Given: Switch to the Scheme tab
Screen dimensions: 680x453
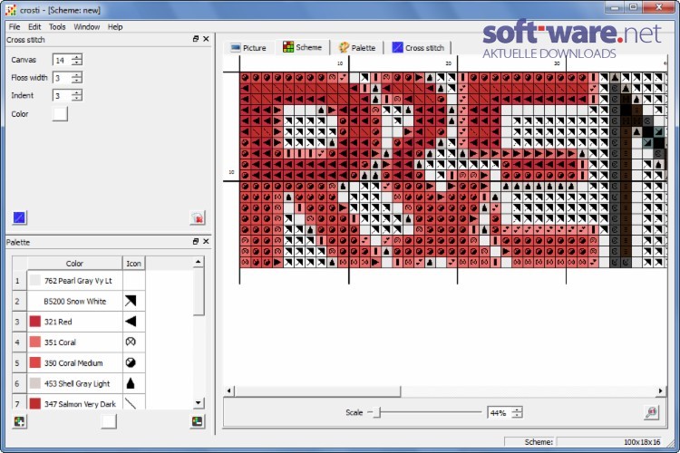Looking at the screenshot, I should 302,47.
